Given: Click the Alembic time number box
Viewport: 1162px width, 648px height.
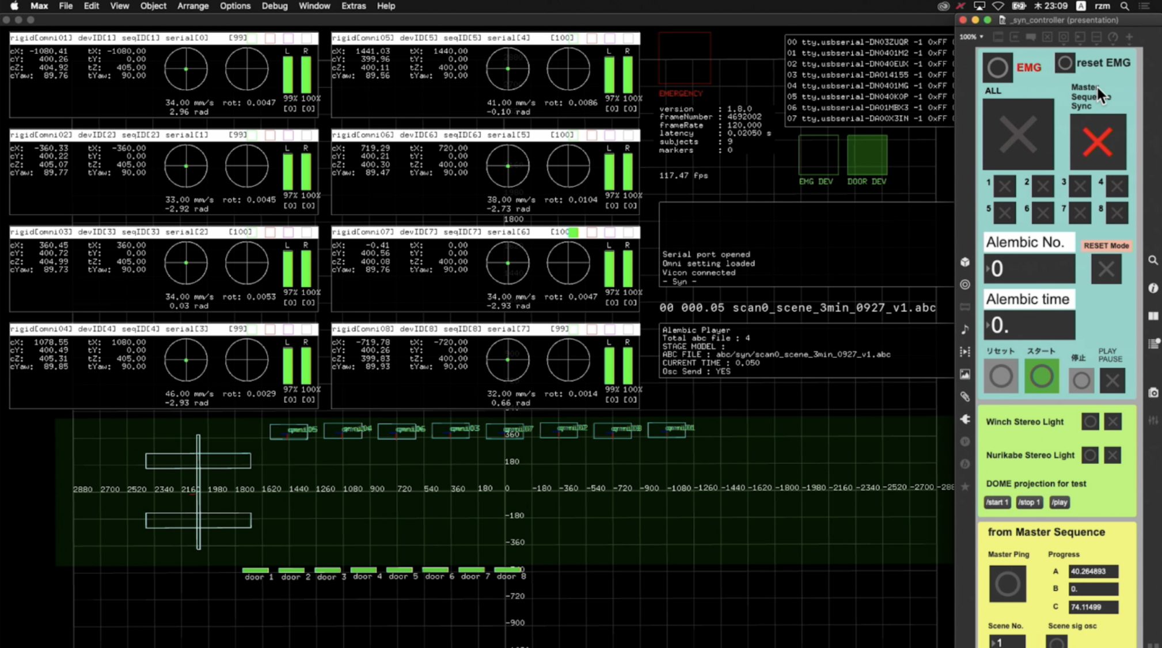Looking at the screenshot, I should click(1030, 326).
